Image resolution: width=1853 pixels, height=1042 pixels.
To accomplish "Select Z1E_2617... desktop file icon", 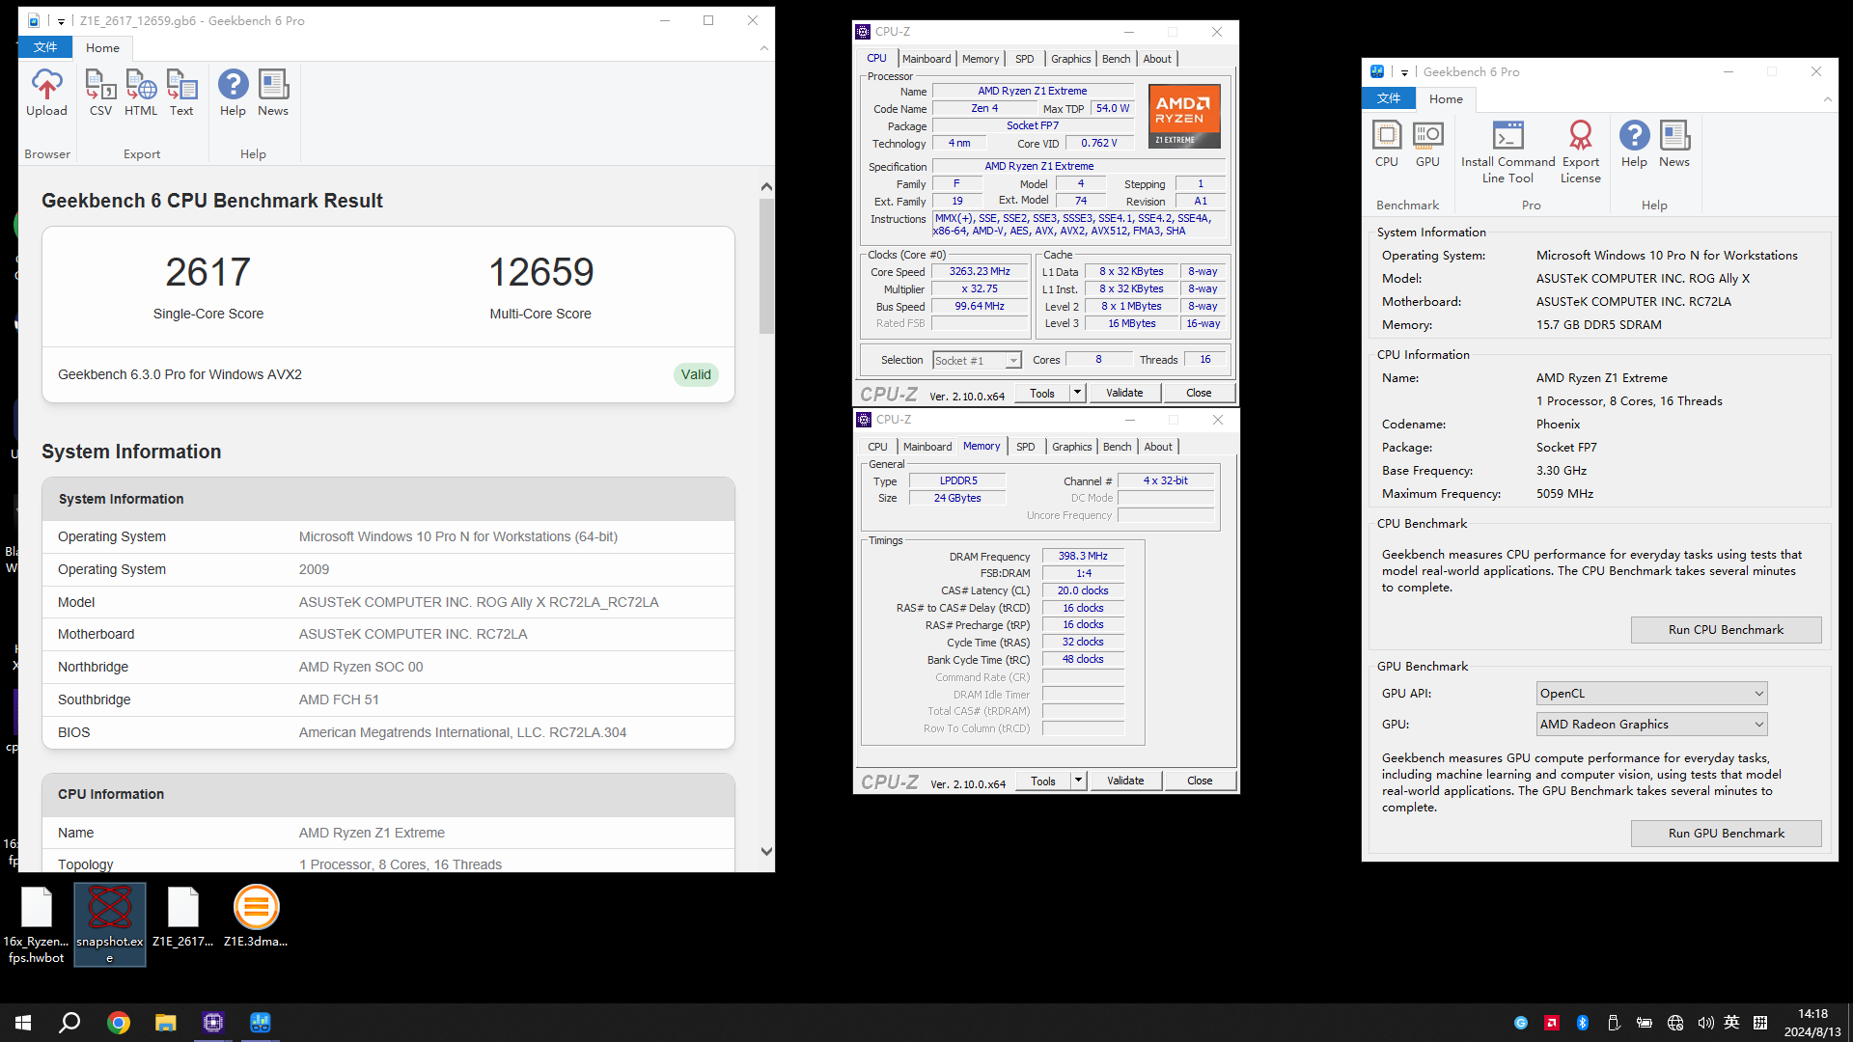I will coord(183,917).
